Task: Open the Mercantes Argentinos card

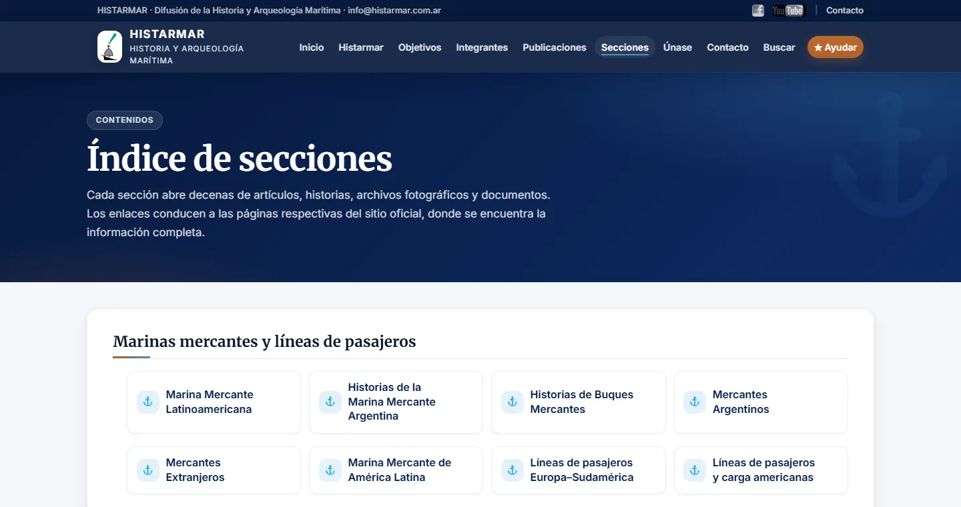Action: click(761, 402)
